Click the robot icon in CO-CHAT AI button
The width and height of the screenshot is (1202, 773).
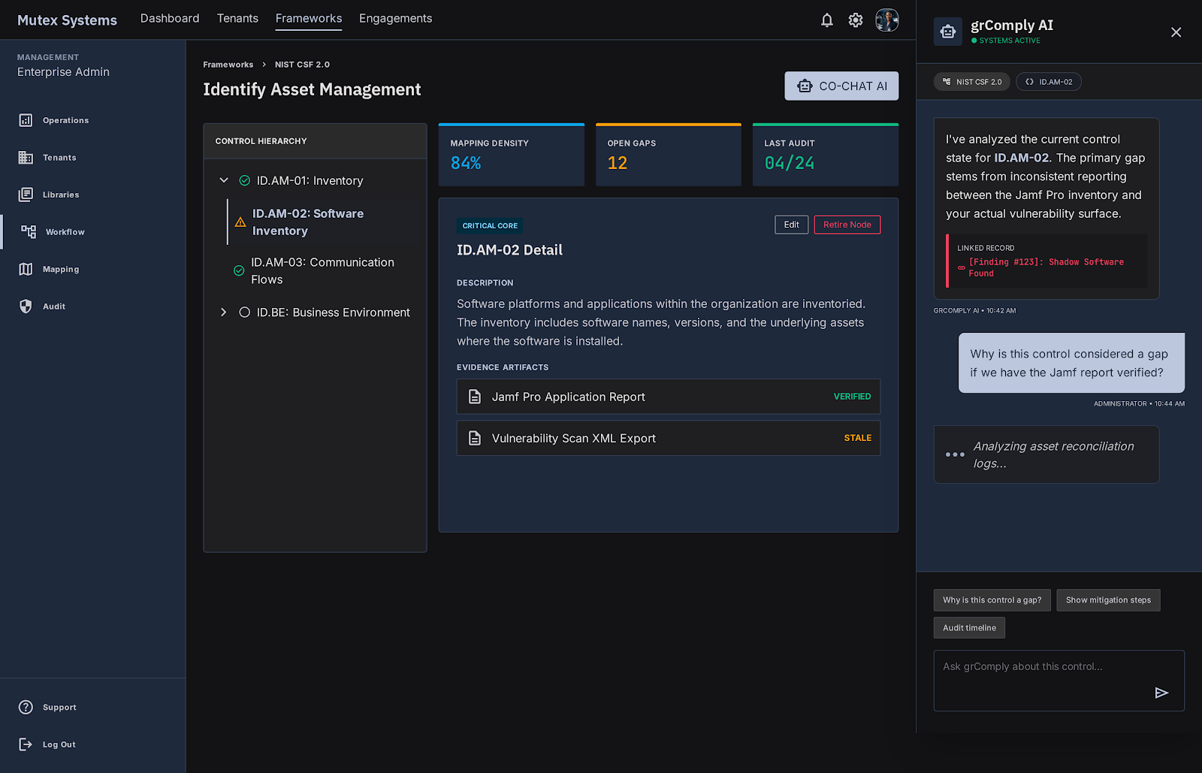[x=805, y=86]
